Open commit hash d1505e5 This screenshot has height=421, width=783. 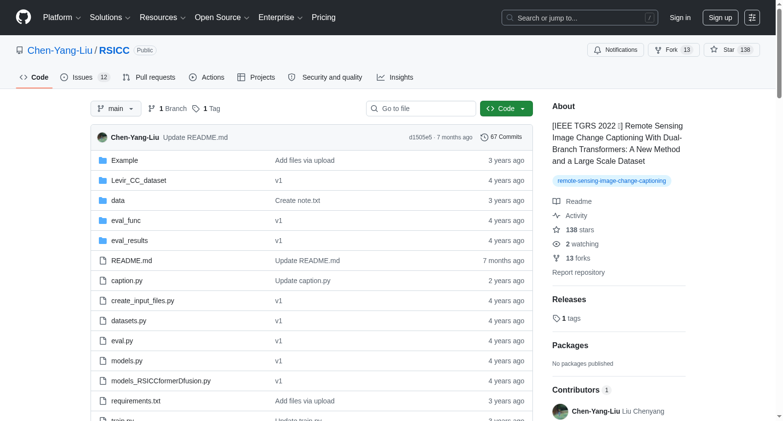pyautogui.click(x=420, y=137)
